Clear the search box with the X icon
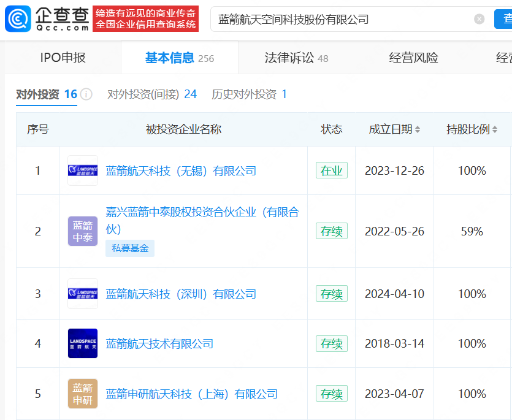The height and width of the screenshot is (420, 512). coord(479,19)
